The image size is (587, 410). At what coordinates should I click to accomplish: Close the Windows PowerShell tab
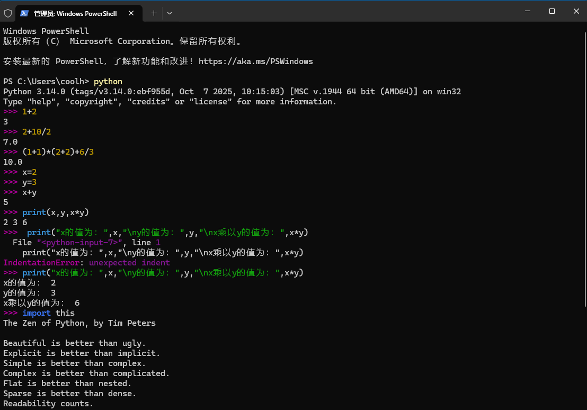(131, 13)
